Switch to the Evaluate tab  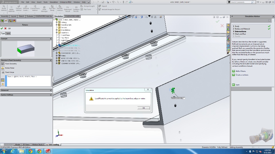[30, 16]
